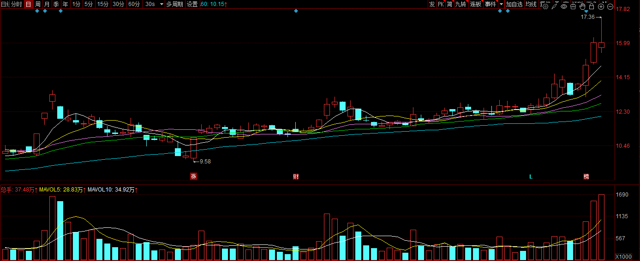This screenshot has width=640, height=261.
Task: Switch to 15分 chart period
Action: click(x=103, y=4)
